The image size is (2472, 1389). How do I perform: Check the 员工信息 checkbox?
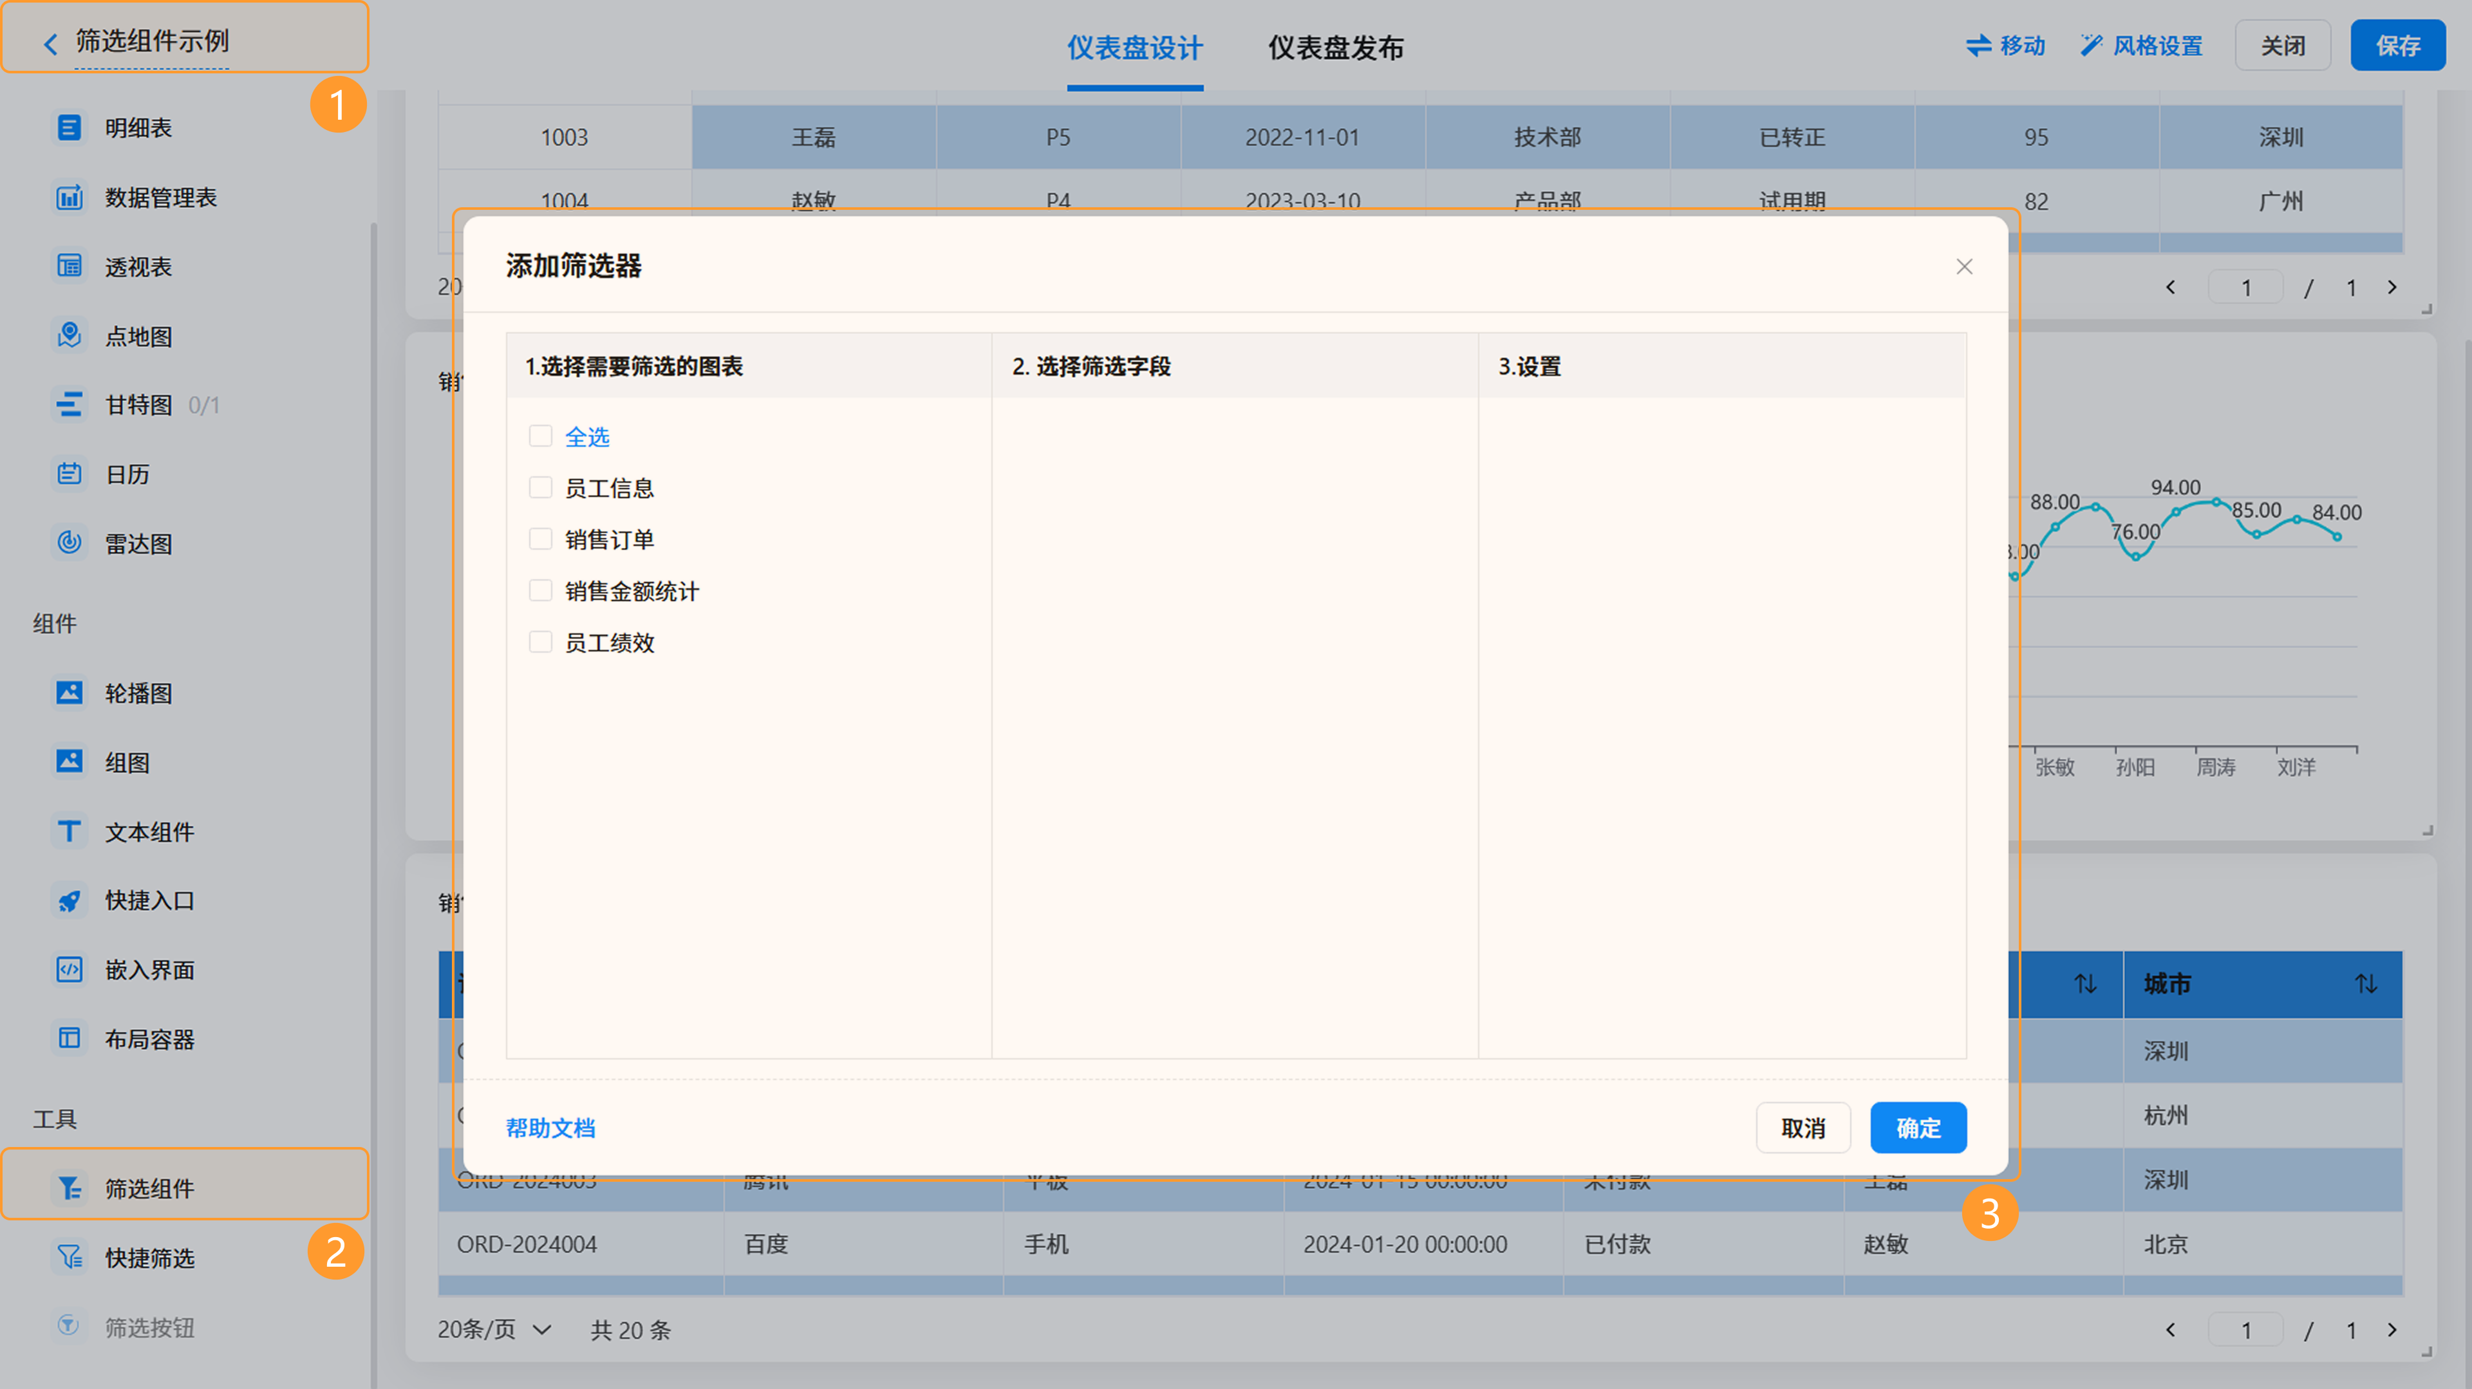[x=540, y=489]
